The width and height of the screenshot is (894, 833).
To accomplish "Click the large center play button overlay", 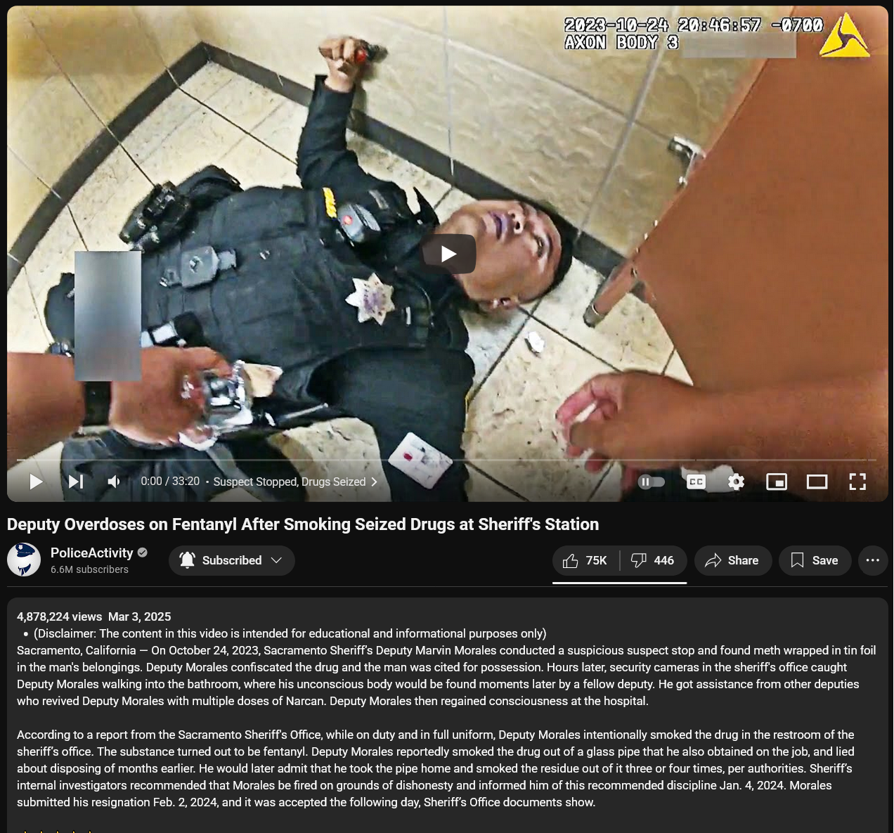I will 448,254.
